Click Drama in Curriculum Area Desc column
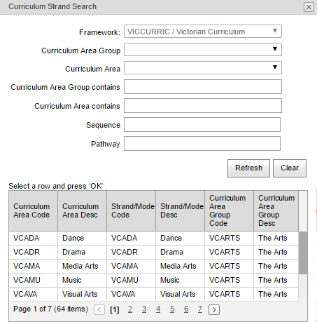 (82, 252)
